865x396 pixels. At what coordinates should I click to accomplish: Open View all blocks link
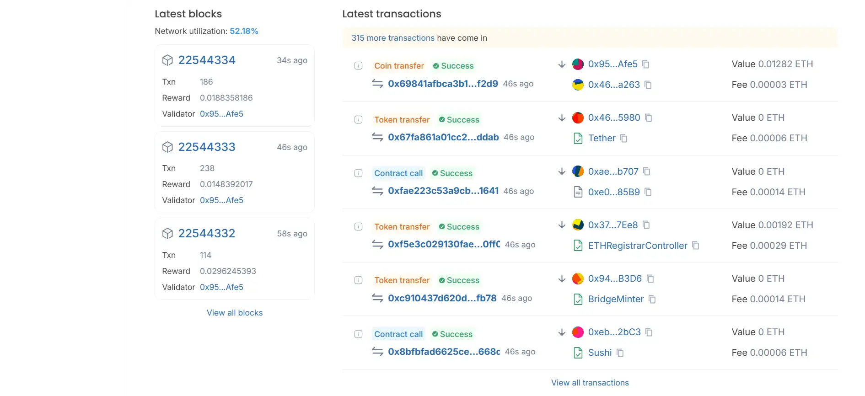[x=235, y=313]
